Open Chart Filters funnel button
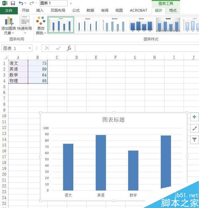This screenshot has height=208, width=199. pyautogui.click(x=194, y=140)
